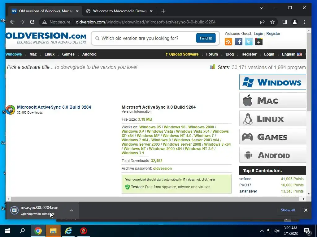Image resolution: width=317 pixels, height=237 pixels.
Task: Open the Linux platform sidebar banner
Action: 272,118
